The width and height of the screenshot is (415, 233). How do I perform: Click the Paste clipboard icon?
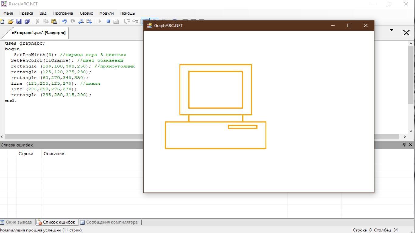coord(54,21)
